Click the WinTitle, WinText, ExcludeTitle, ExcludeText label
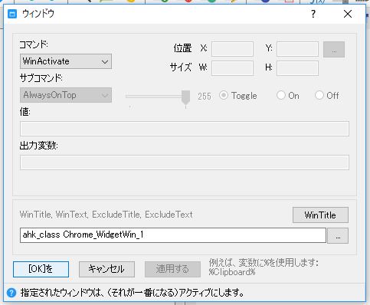Screen dimensions: 370x305 (106, 215)
